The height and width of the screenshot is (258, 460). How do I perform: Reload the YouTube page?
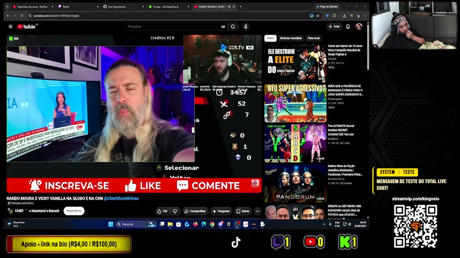pyautogui.click(x=22, y=16)
